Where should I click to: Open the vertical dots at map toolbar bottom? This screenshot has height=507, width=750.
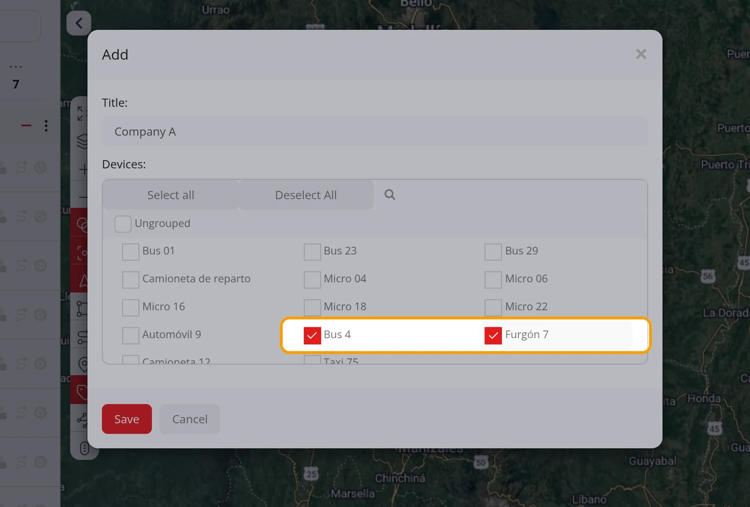(84, 448)
